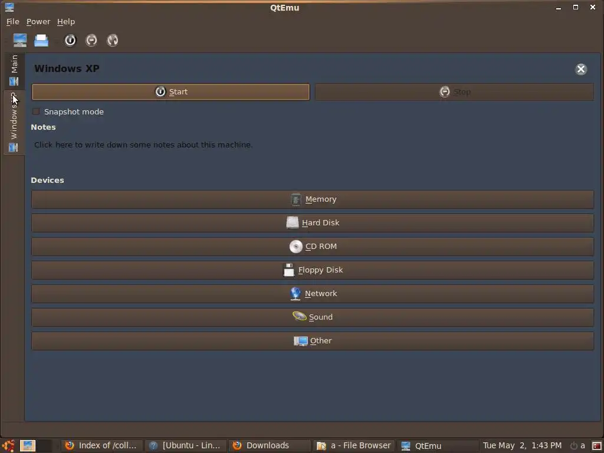Open the File menu
Image resolution: width=604 pixels, height=453 pixels.
coord(13,22)
